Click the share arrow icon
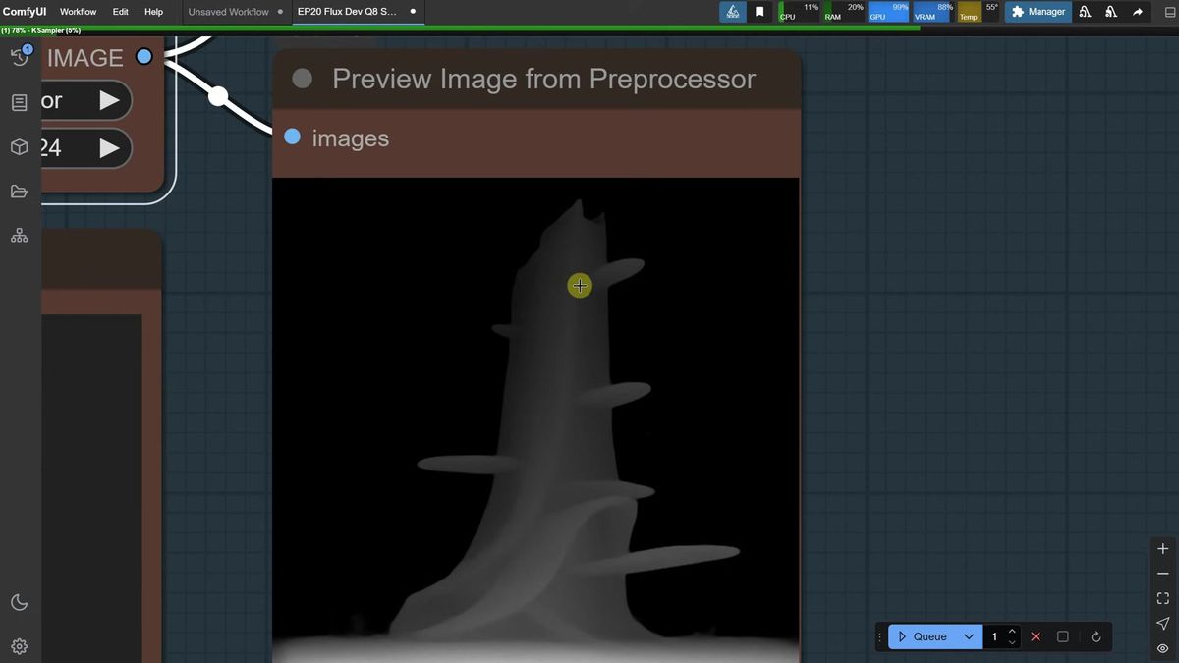The image size is (1179, 663). (1138, 12)
